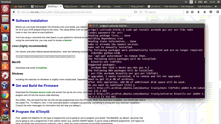
Task: Switch to the mods tab
Action: click(121, 6)
